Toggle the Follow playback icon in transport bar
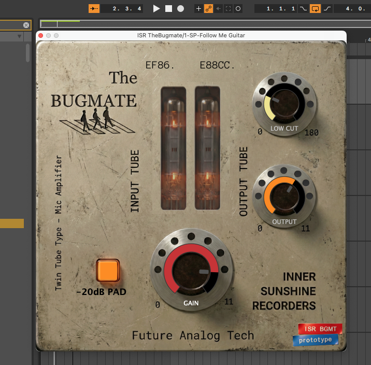 point(94,9)
